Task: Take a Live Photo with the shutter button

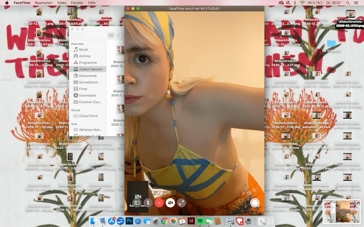Action: click(x=255, y=203)
